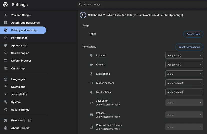The width and height of the screenshot is (207, 134).
Task: Click the 100 B usage value
Action: 93,34
